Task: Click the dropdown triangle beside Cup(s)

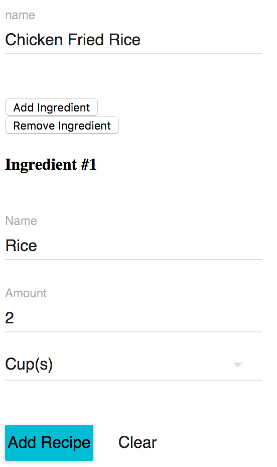Action: (x=238, y=365)
